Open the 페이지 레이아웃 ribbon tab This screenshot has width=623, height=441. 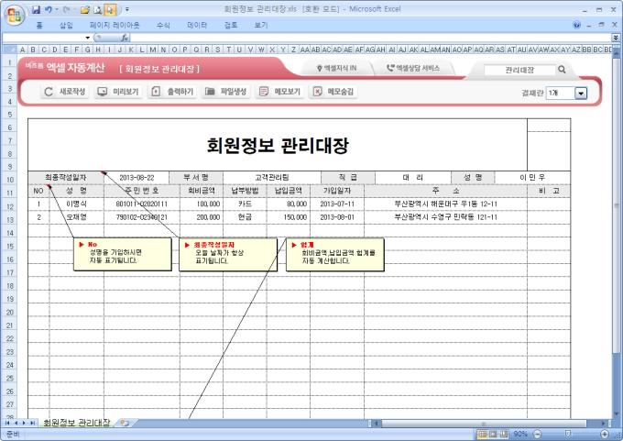click(x=115, y=25)
